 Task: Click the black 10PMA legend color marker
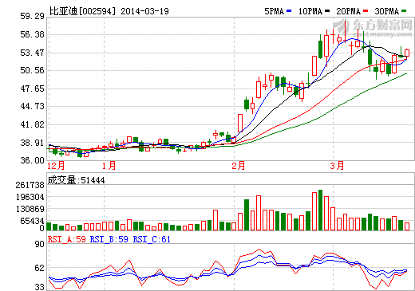(327, 11)
